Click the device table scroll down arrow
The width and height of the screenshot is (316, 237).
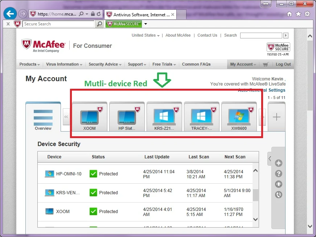[255, 219]
